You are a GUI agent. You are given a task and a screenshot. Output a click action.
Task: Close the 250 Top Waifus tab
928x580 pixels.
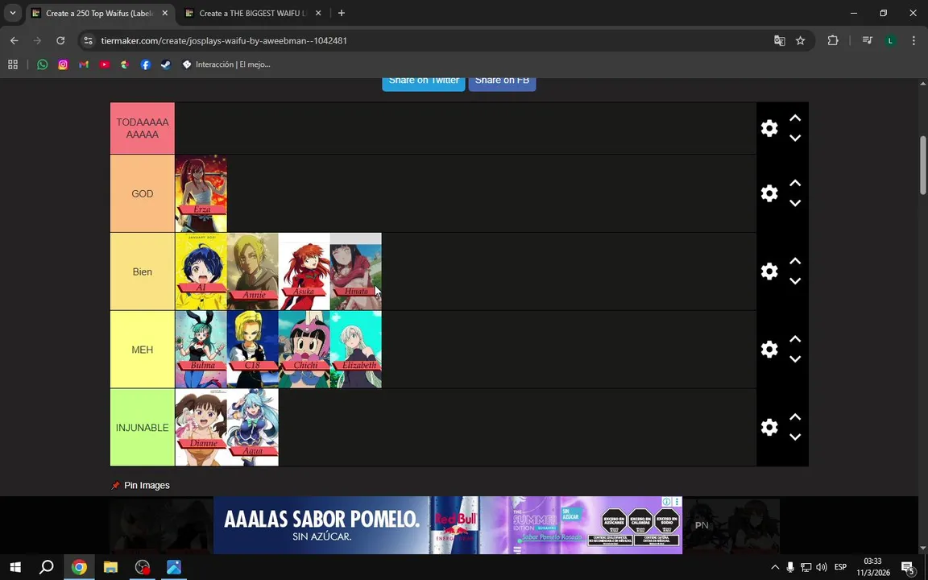[x=164, y=13]
